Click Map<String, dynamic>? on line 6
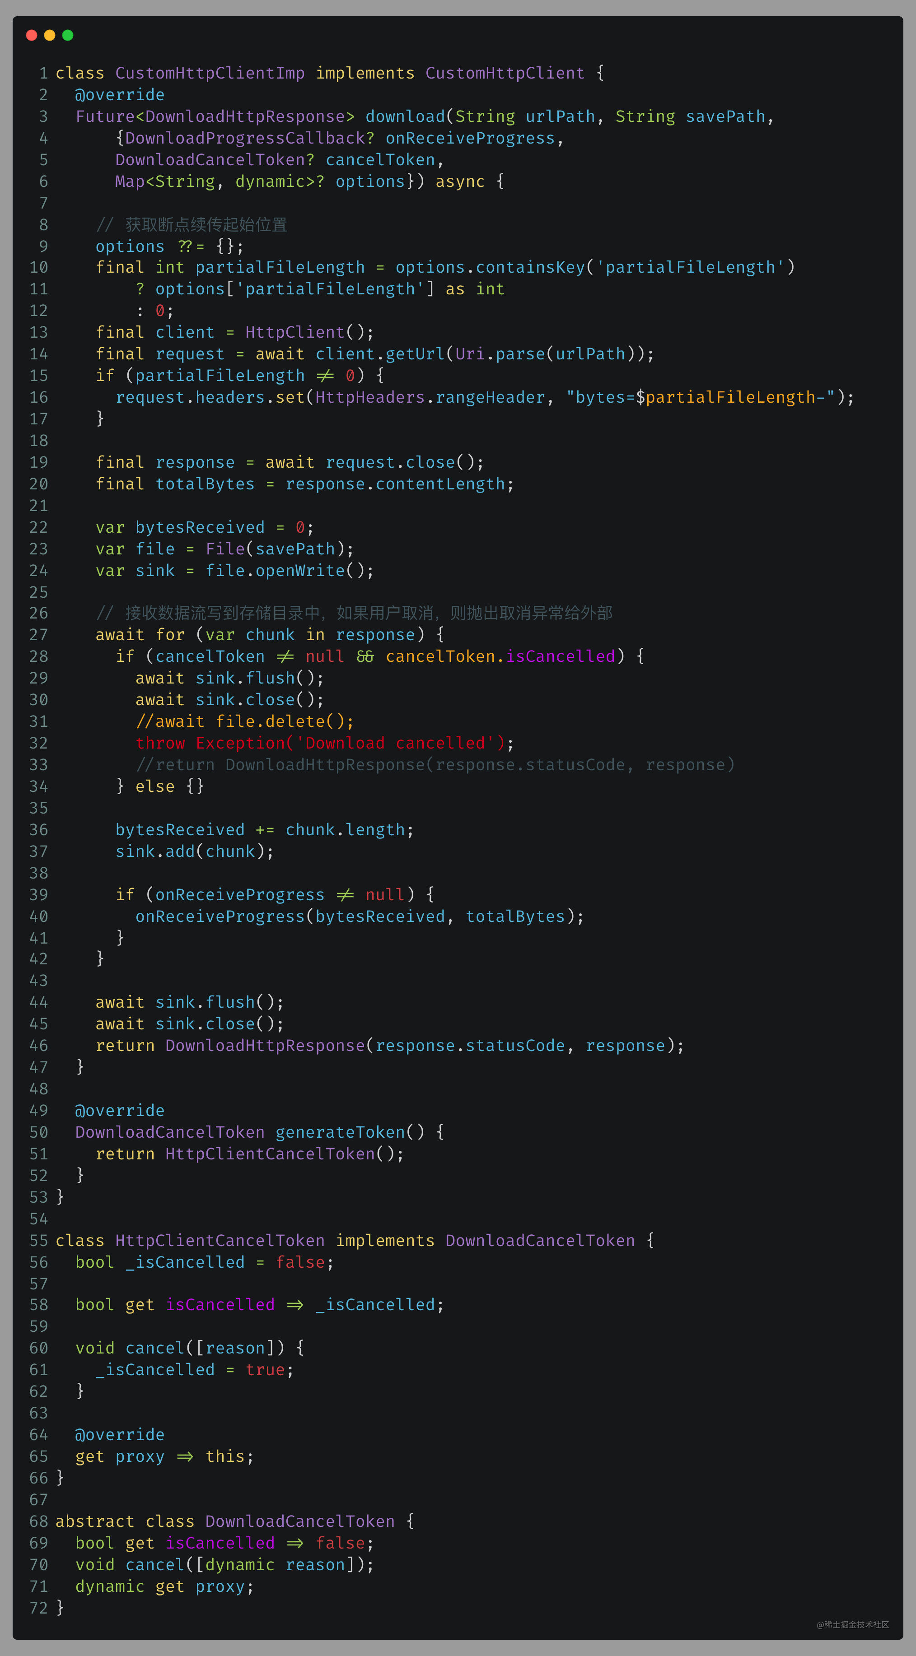This screenshot has height=1656, width=916. pyautogui.click(x=220, y=181)
